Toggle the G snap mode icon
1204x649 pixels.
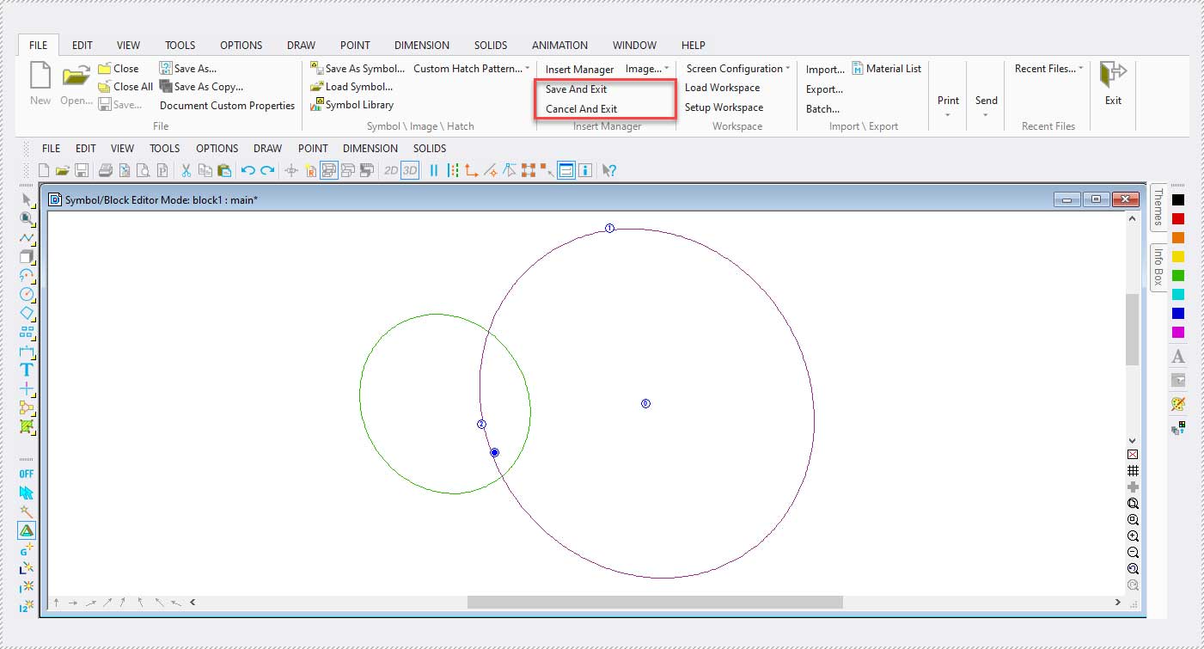coord(27,549)
